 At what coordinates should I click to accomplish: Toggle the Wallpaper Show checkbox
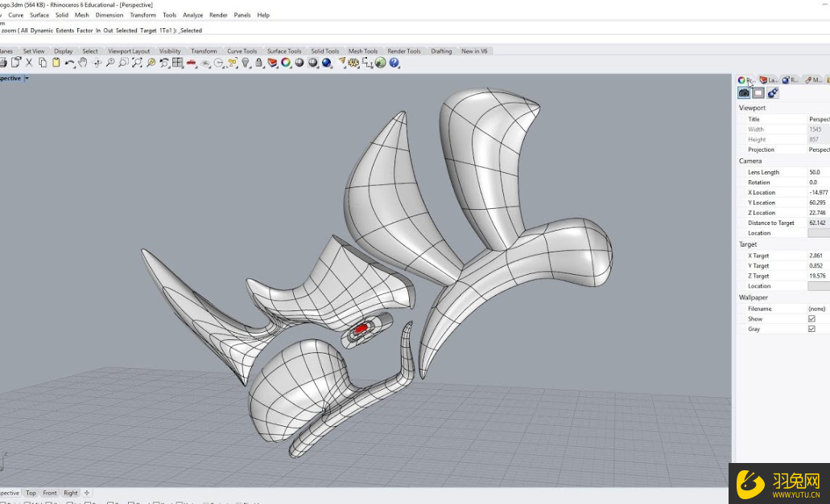811,319
